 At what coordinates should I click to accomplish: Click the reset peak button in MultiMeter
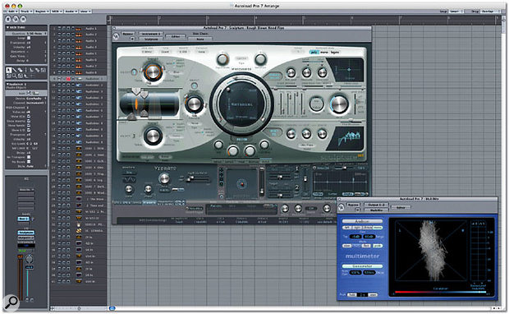373,294
